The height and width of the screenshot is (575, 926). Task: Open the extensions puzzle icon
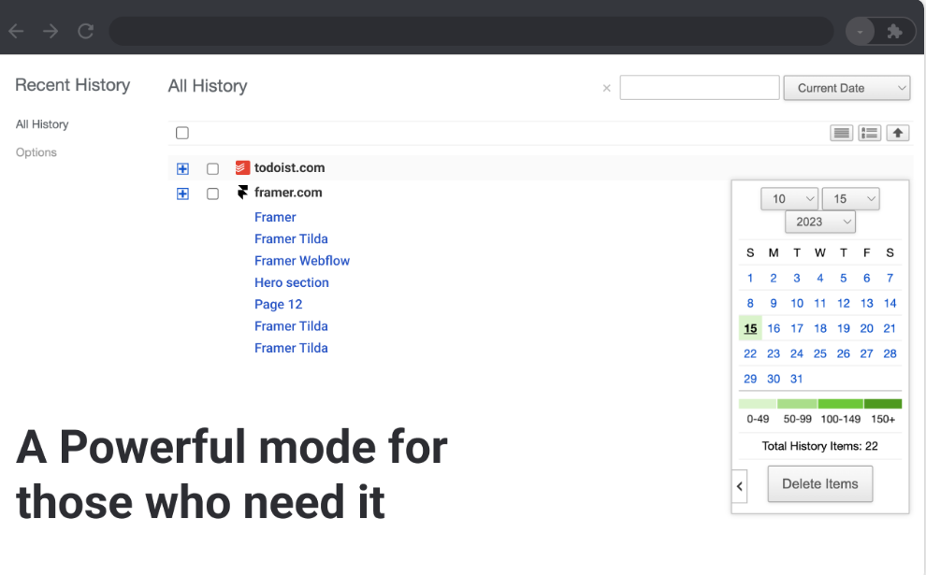pos(894,32)
